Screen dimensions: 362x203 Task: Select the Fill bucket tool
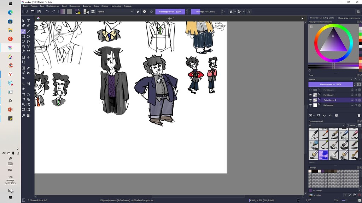click(x=23, y=78)
